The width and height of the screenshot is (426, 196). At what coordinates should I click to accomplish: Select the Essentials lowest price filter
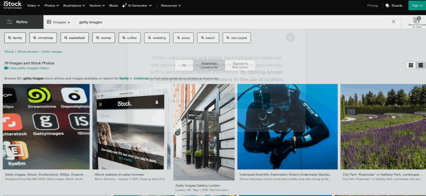[x=209, y=65]
